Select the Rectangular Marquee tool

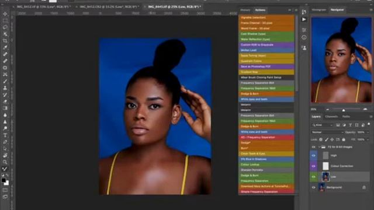coord(5,21)
